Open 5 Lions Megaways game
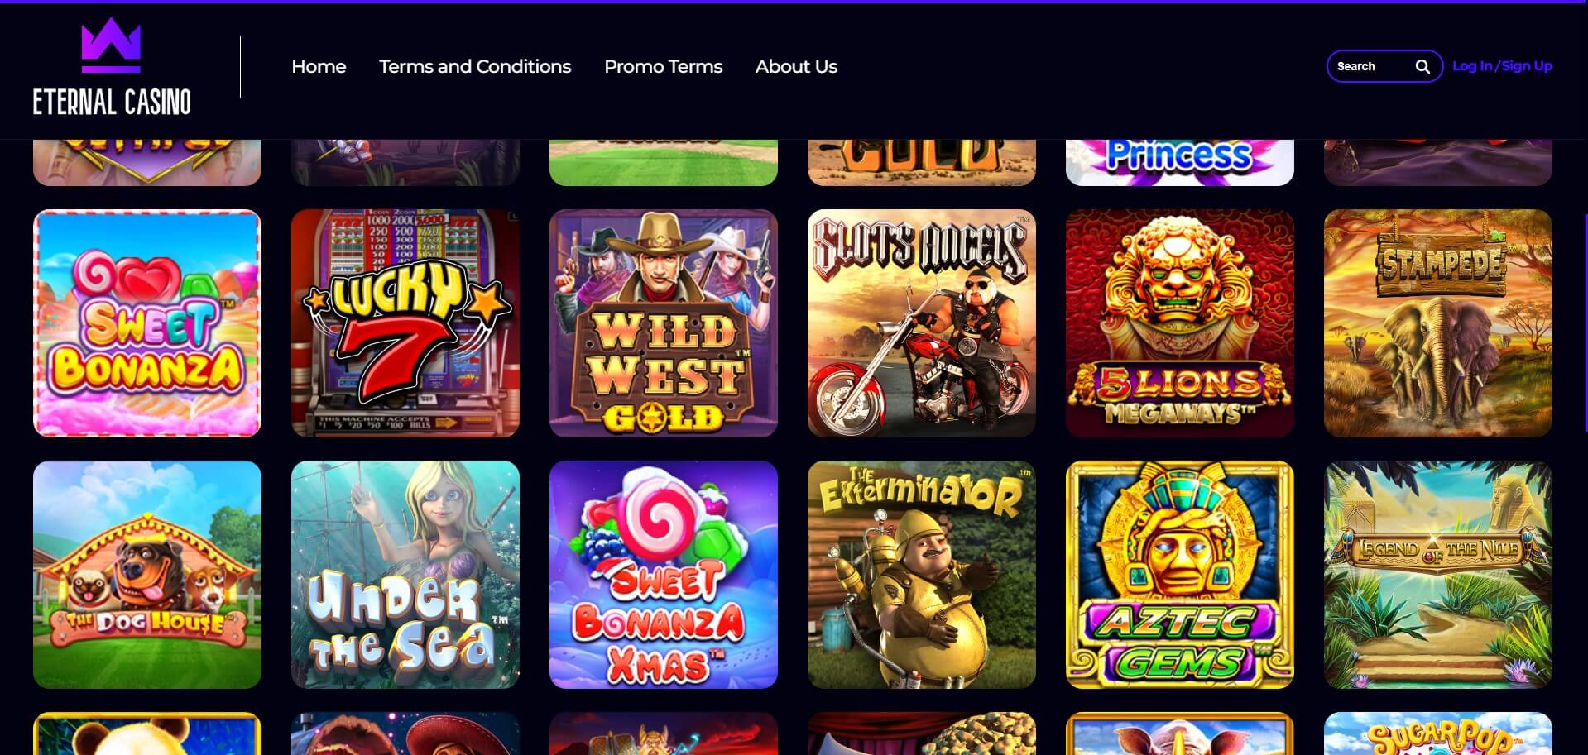This screenshot has height=755, width=1588. 1180,323
